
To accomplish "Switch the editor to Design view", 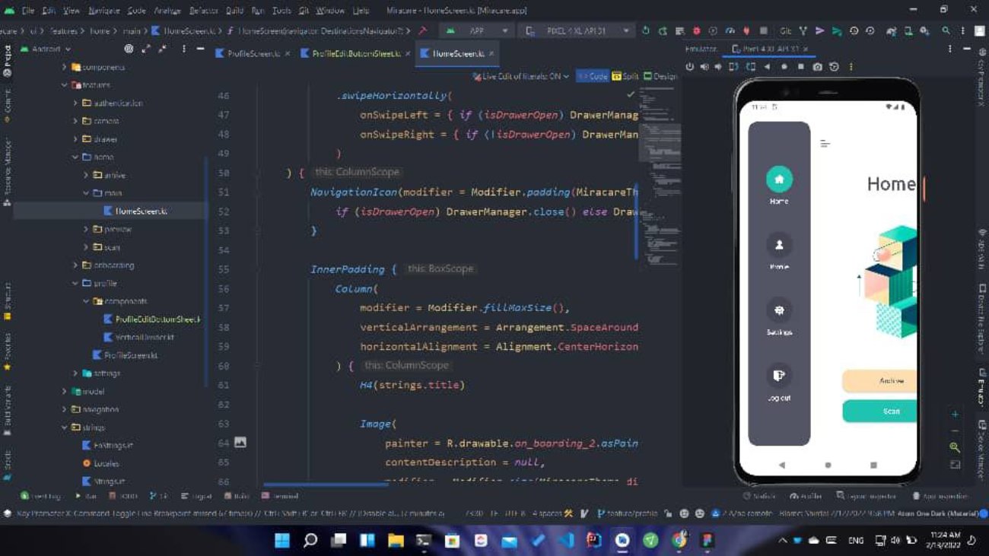I will point(660,77).
